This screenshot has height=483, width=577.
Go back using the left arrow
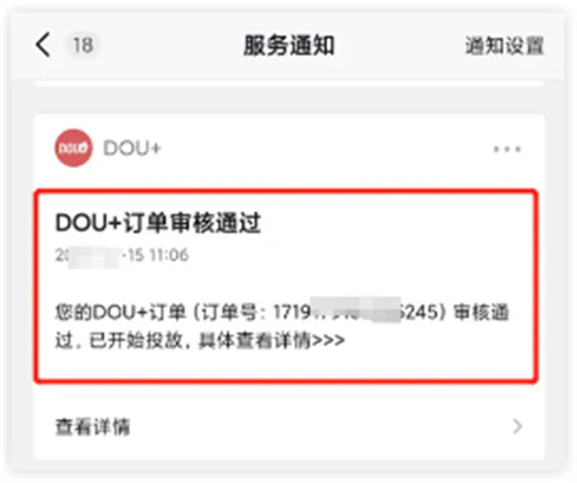tap(42, 45)
